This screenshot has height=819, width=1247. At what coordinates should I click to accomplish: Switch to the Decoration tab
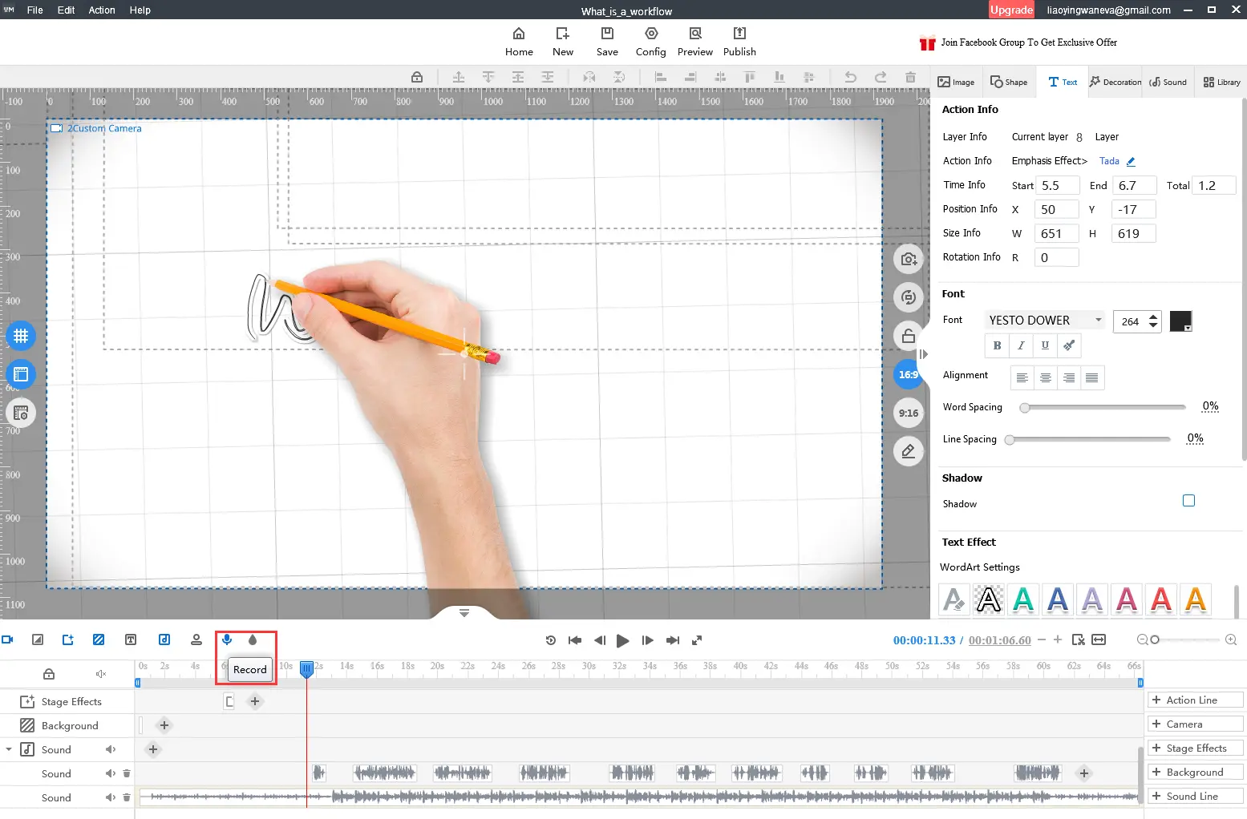point(1115,82)
